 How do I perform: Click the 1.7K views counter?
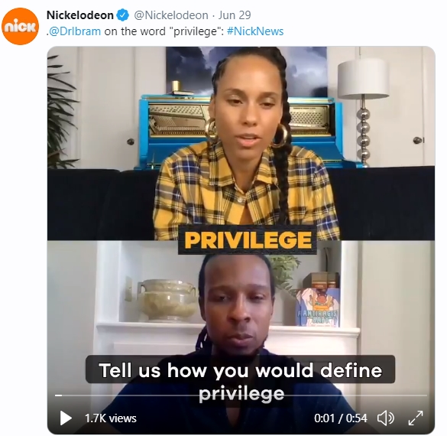[x=111, y=418]
